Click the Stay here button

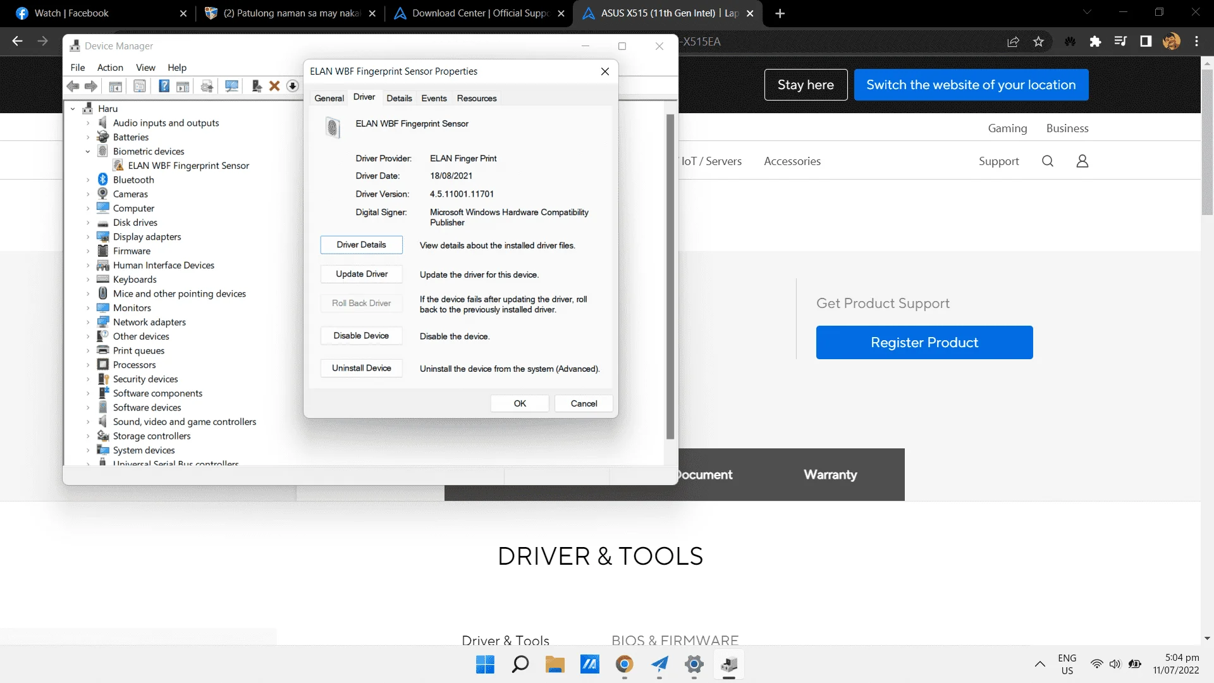806,85
